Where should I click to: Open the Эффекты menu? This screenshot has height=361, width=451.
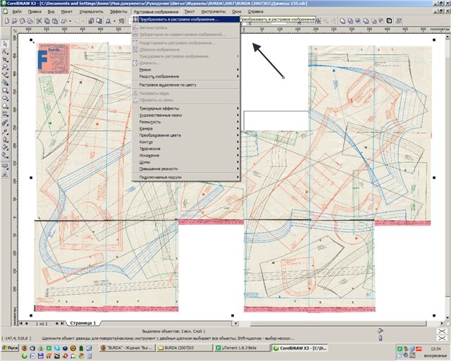119,12
